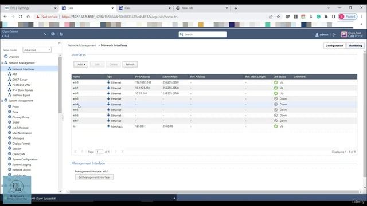367x206 pixels.
Task: Click the Check Point Gaia Portal logo
Action: click(x=352, y=34)
